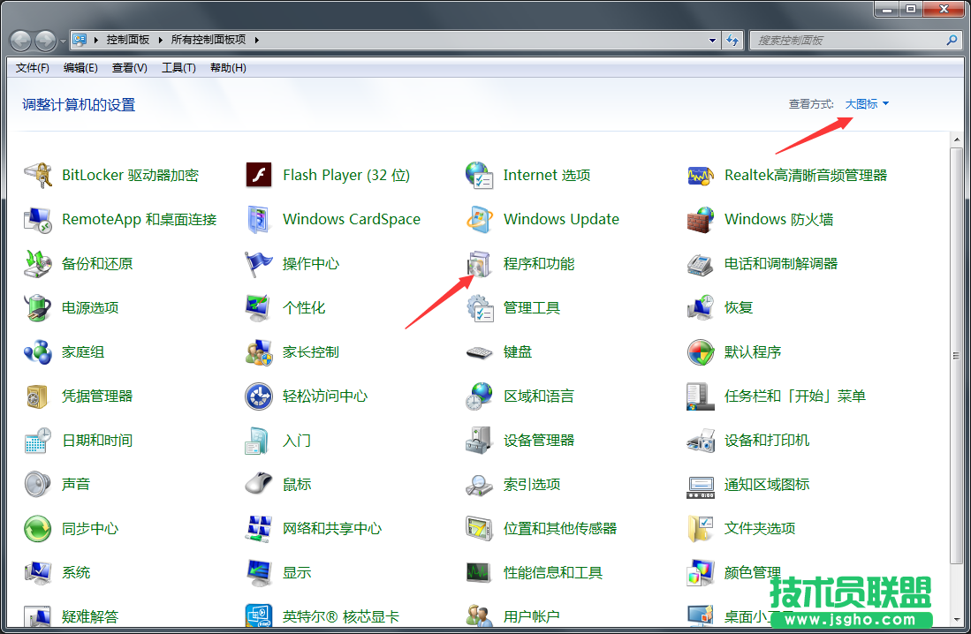Open 设备管理器

coord(540,440)
